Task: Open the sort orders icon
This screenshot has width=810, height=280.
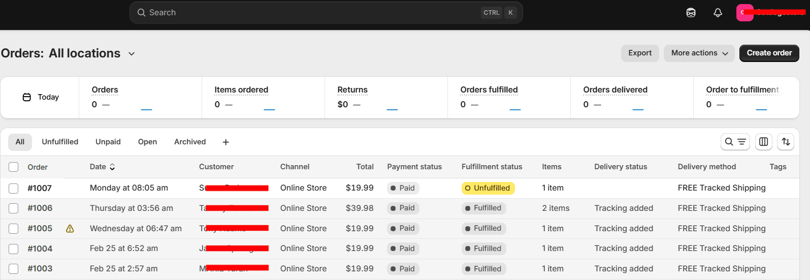Action: [786, 142]
